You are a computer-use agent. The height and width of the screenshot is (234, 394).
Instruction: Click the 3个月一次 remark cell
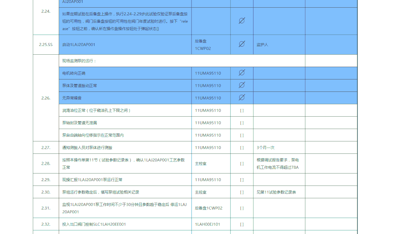pyautogui.click(x=265, y=148)
